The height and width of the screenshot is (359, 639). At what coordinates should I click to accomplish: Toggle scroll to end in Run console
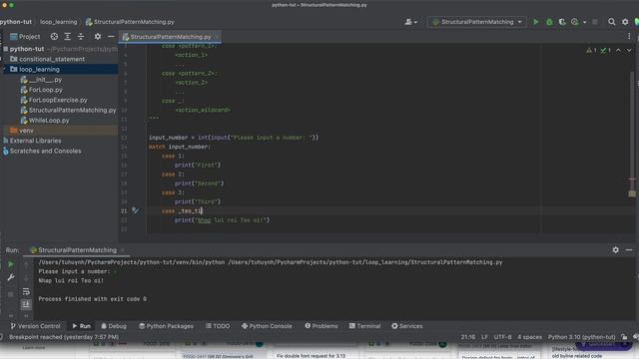26,304
